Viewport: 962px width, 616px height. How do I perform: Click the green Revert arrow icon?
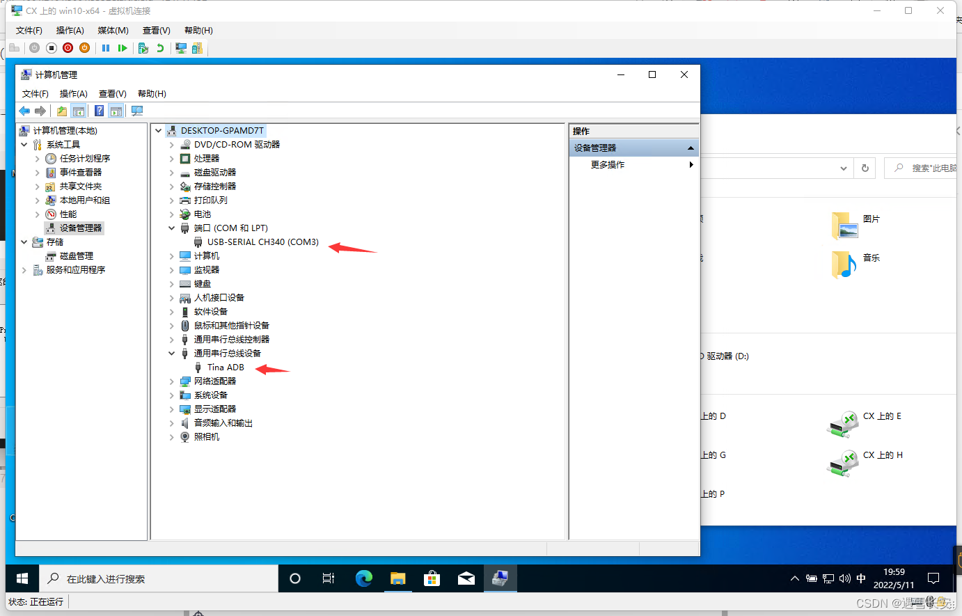[x=160, y=48]
